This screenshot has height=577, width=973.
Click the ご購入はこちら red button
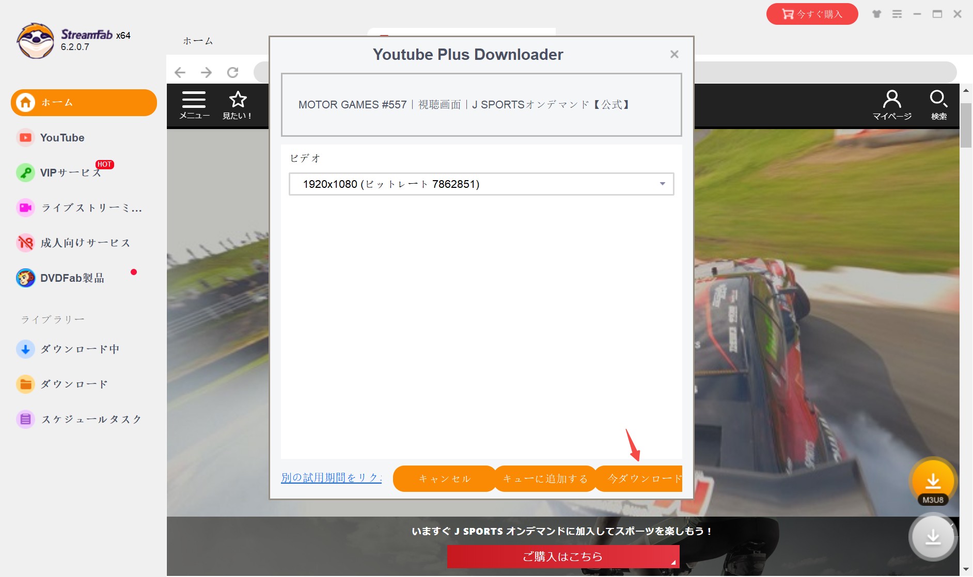(x=563, y=556)
